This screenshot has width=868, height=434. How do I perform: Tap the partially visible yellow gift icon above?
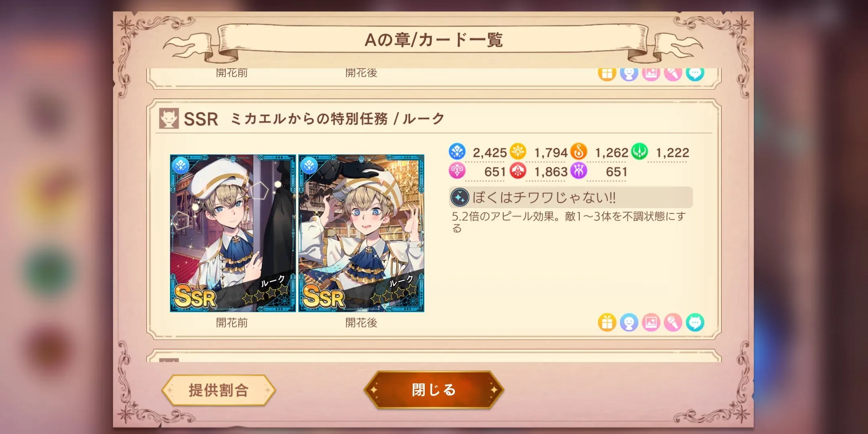[x=607, y=74]
